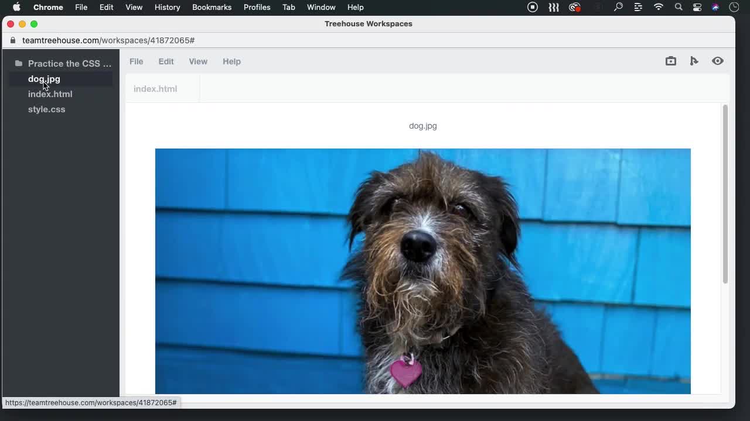Screen dimensions: 750x421
Task: Select style.css from the file sidebar
Action: tap(46, 109)
